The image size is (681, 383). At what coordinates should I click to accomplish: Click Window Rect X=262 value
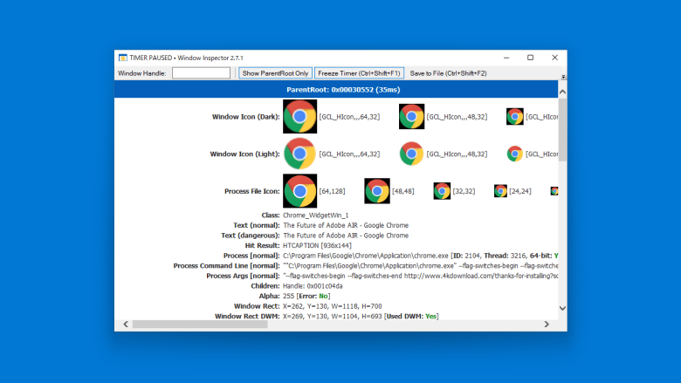(333, 306)
